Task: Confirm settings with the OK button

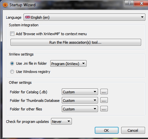Action: pyautogui.click(x=107, y=130)
